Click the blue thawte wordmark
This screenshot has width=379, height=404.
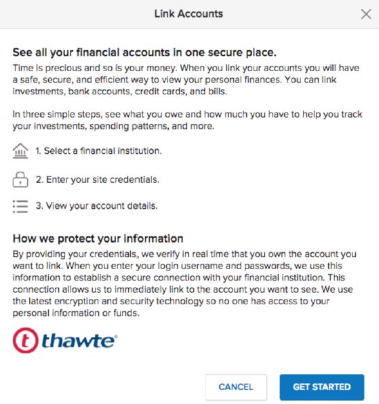79,340
